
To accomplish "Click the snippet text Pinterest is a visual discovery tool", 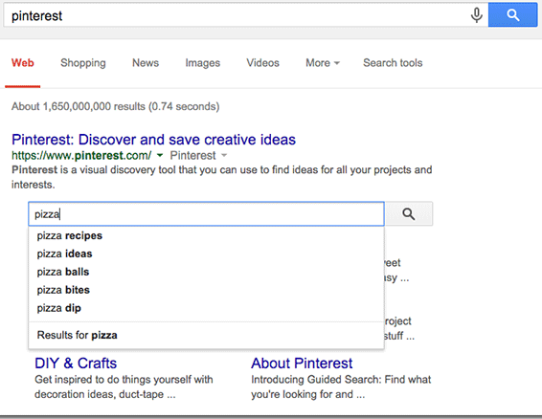I will [x=221, y=177].
